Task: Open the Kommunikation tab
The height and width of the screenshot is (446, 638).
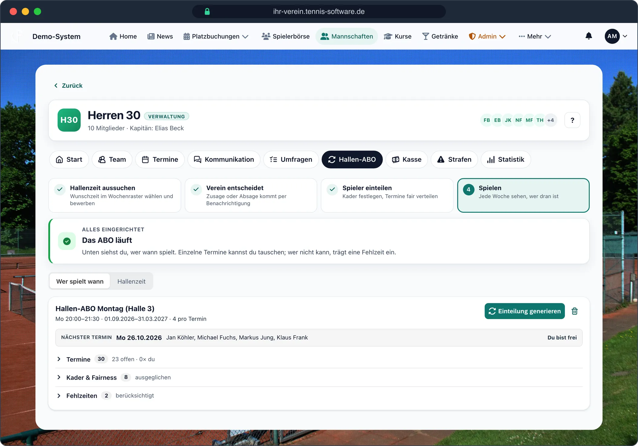Action: click(x=224, y=160)
